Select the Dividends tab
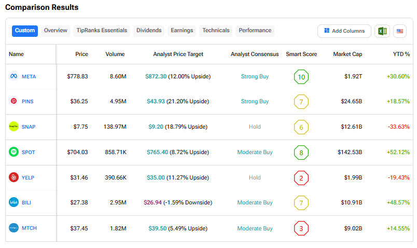 [149, 31]
